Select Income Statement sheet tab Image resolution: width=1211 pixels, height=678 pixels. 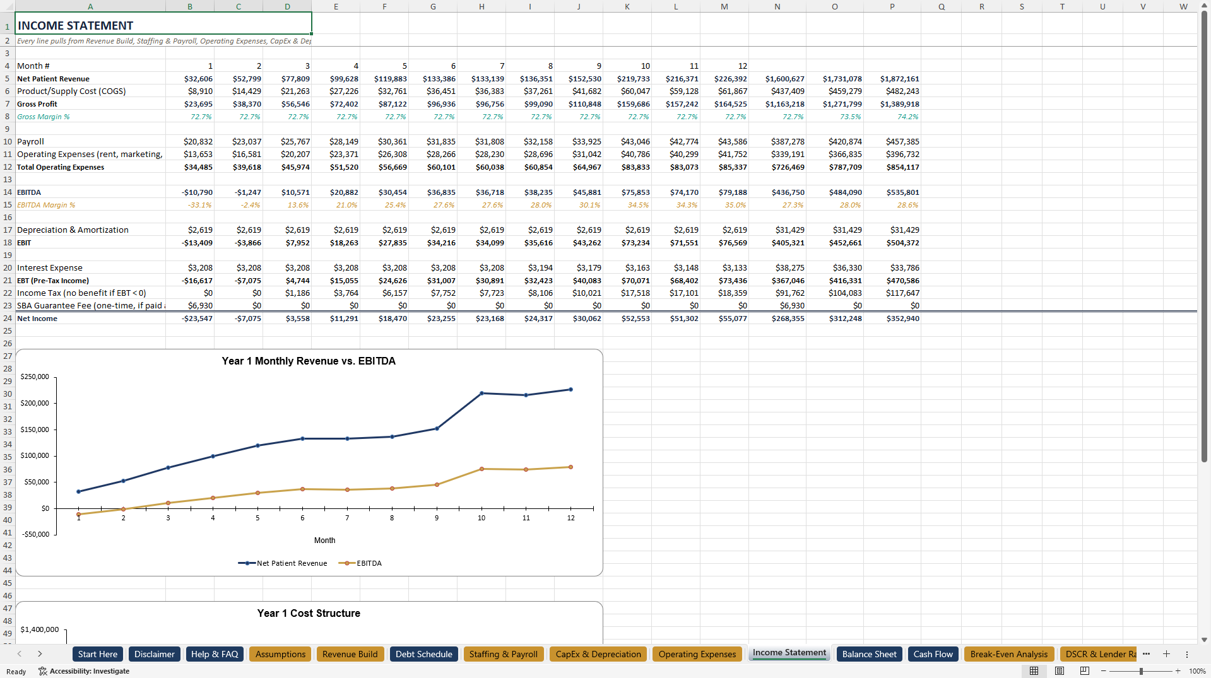tap(789, 653)
